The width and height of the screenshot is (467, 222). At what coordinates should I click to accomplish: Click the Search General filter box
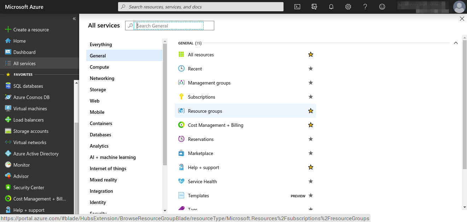click(x=170, y=26)
